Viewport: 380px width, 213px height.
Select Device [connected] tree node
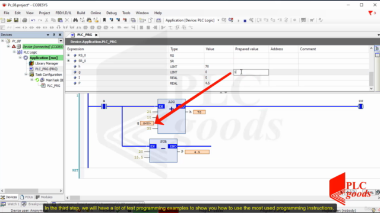tap(43, 47)
